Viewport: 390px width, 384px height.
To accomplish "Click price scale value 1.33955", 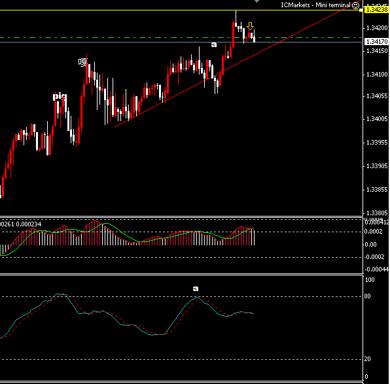I will pos(377,143).
